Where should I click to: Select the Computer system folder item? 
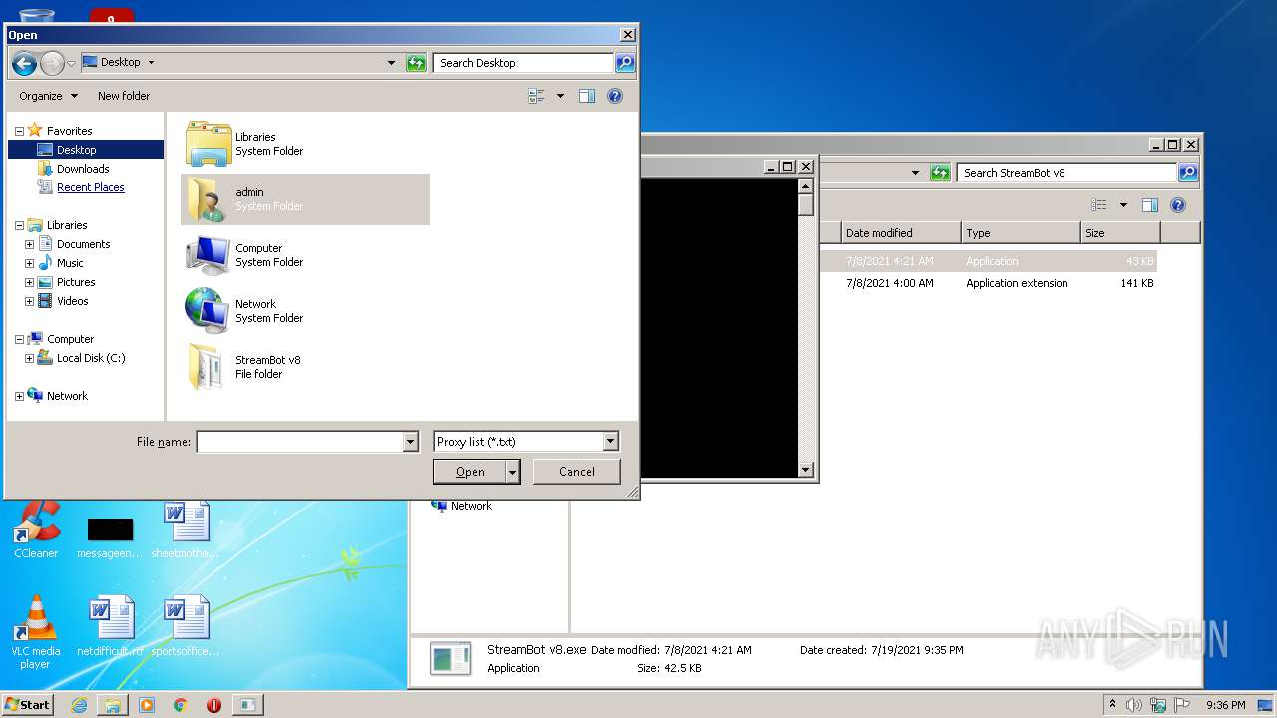pos(305,255)
